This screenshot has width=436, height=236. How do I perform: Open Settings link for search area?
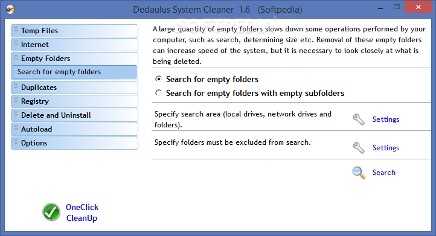386,120
